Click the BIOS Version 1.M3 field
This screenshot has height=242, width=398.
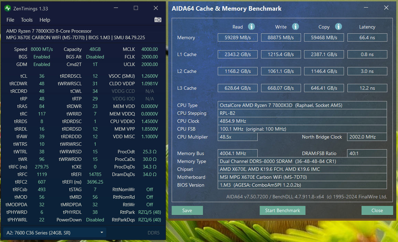302,185
